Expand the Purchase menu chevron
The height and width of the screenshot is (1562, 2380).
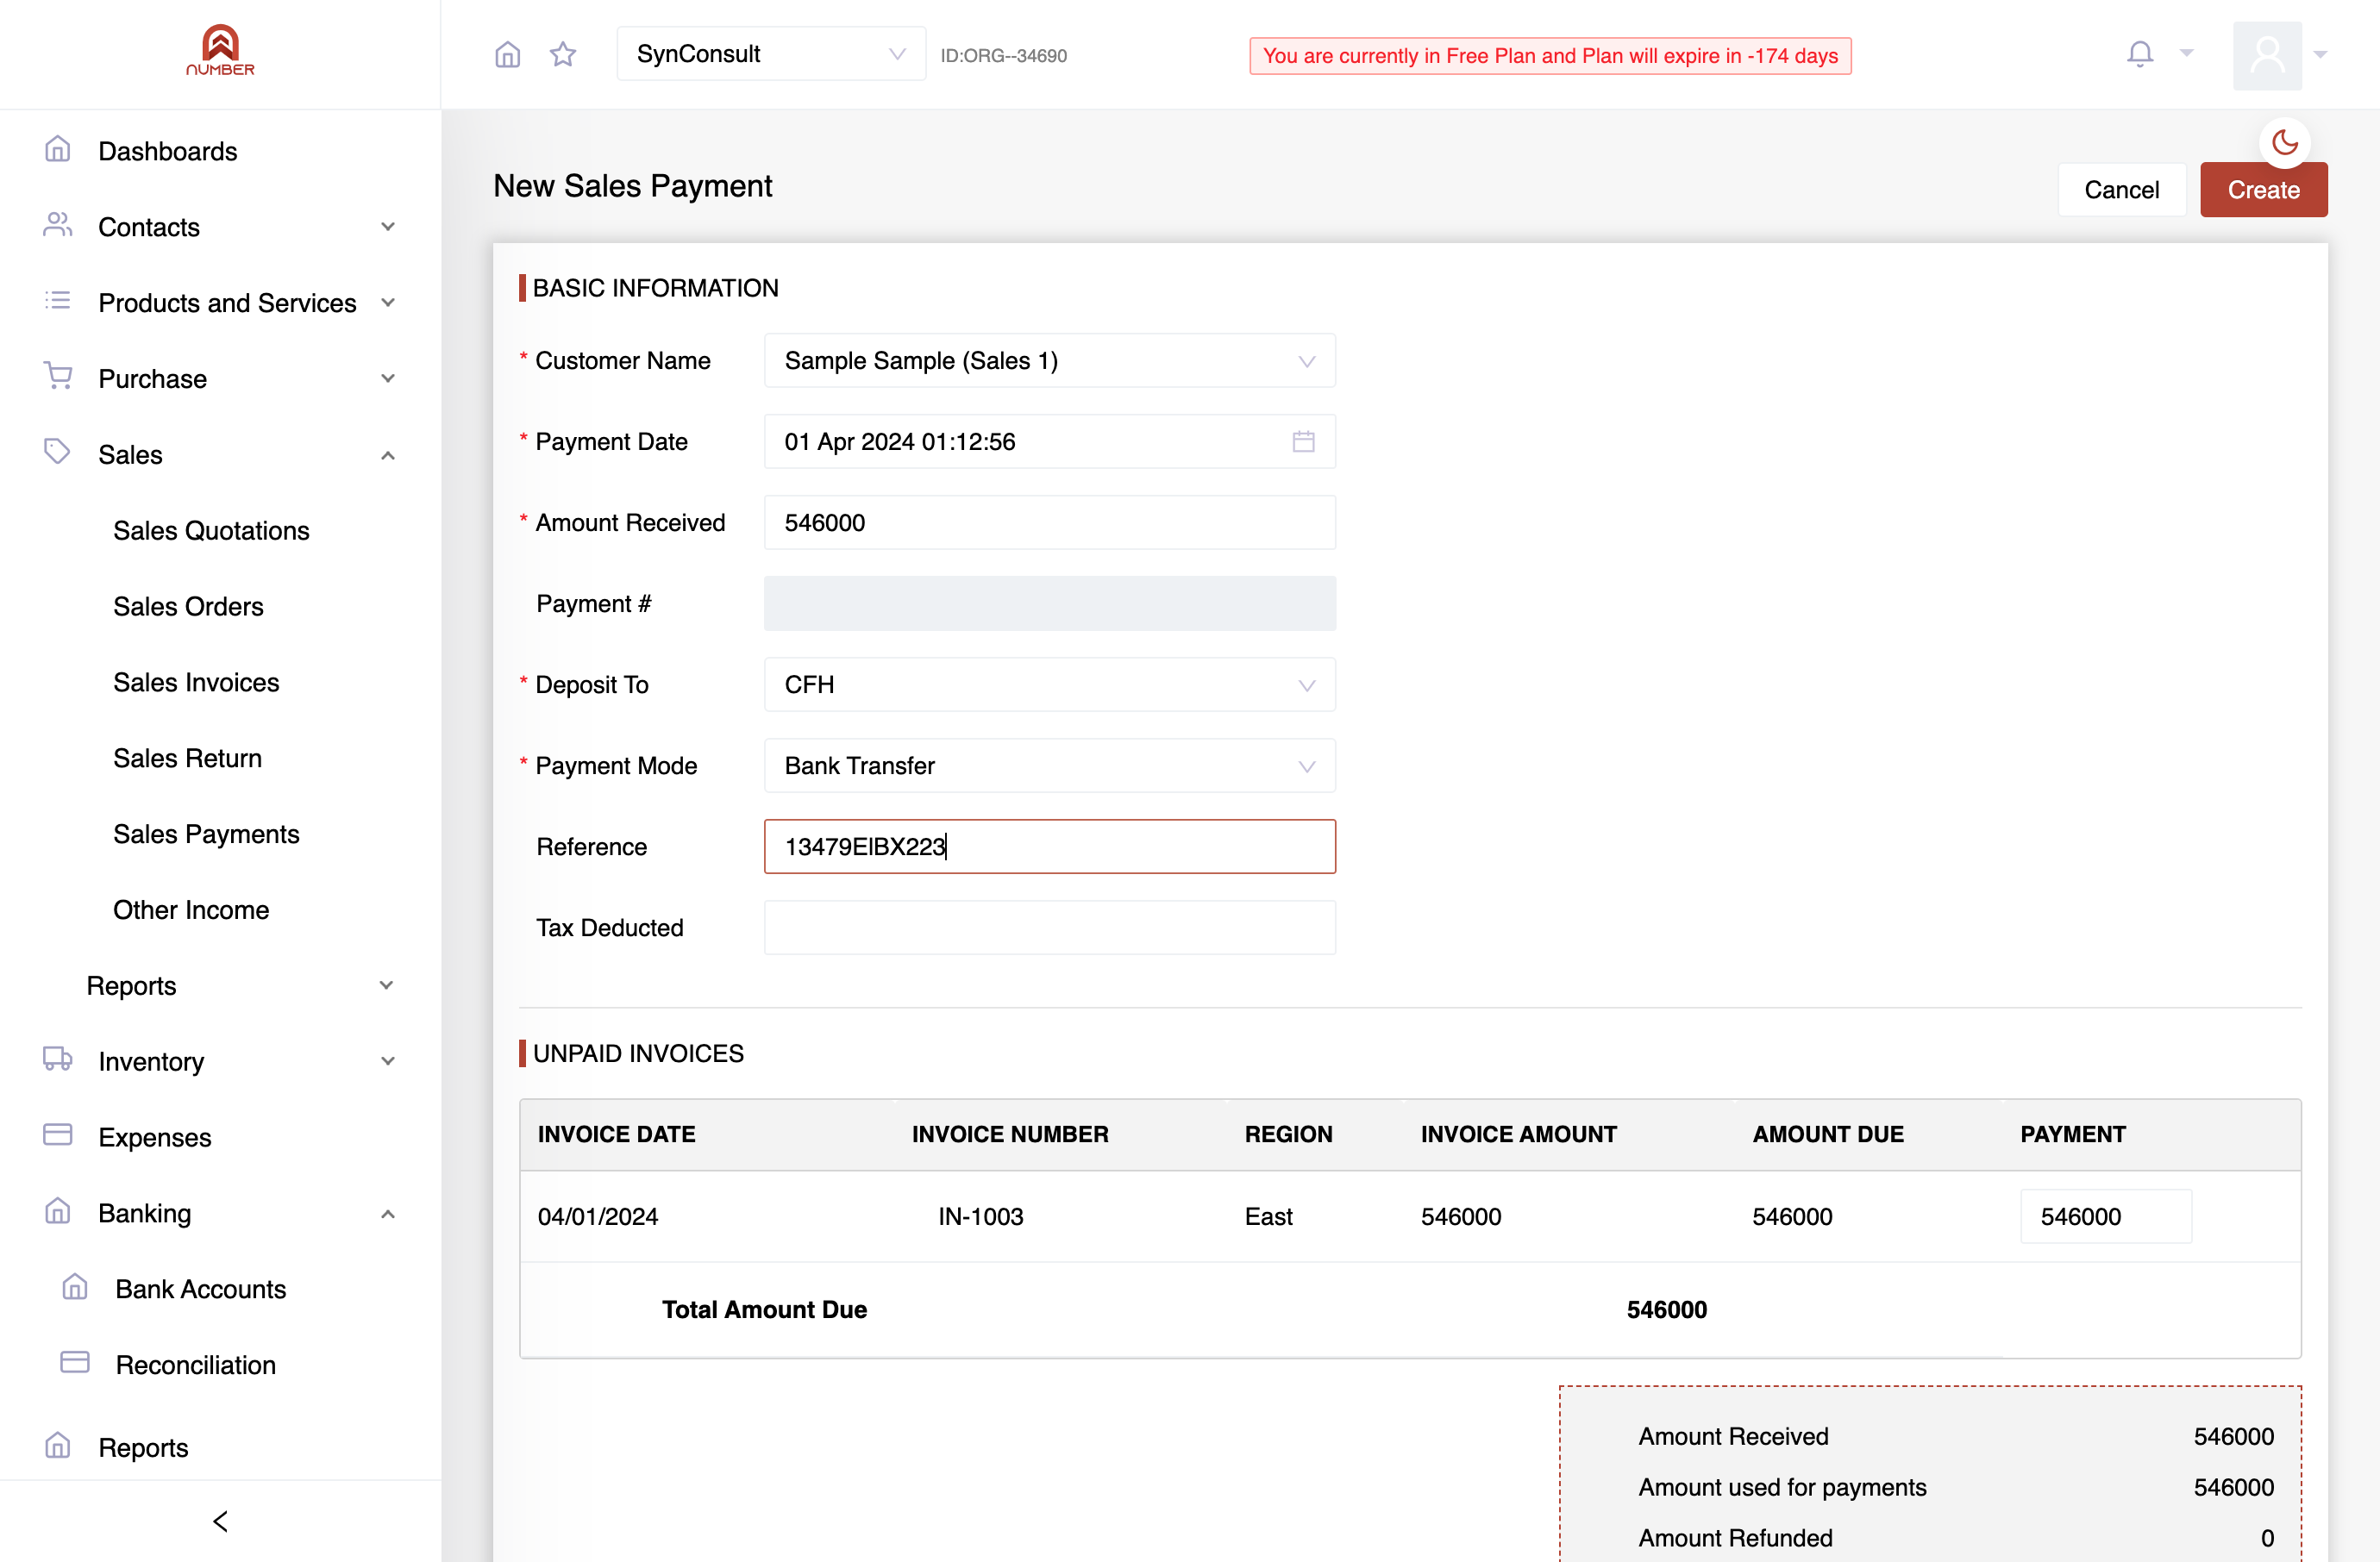tap(388, 378)
